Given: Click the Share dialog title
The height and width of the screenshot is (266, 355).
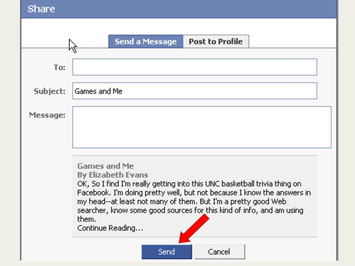Looking at the screenshot, I should 41,9.
